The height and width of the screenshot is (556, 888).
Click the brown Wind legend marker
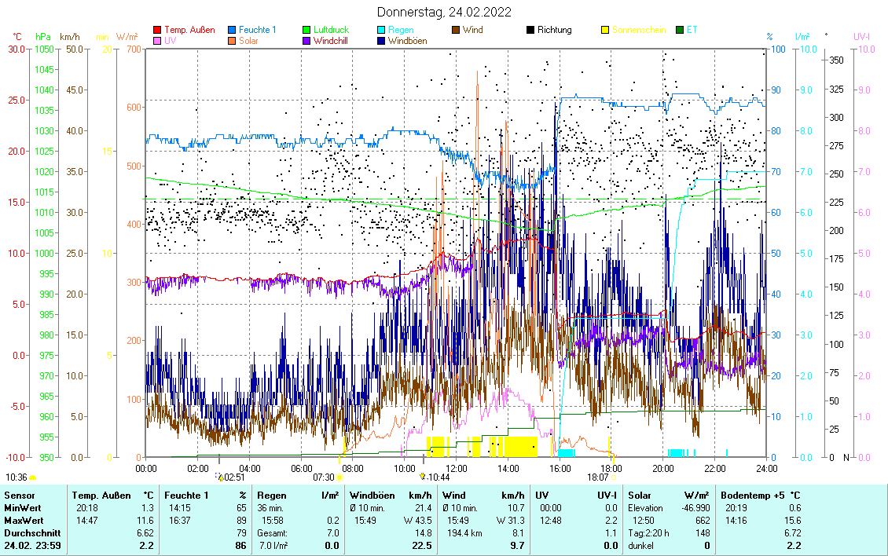[x=456, y=30]
